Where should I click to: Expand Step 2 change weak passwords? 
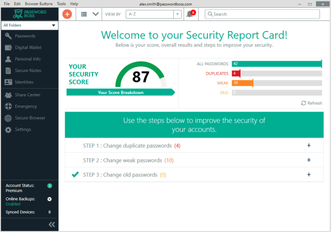click(x=309, y=160)
